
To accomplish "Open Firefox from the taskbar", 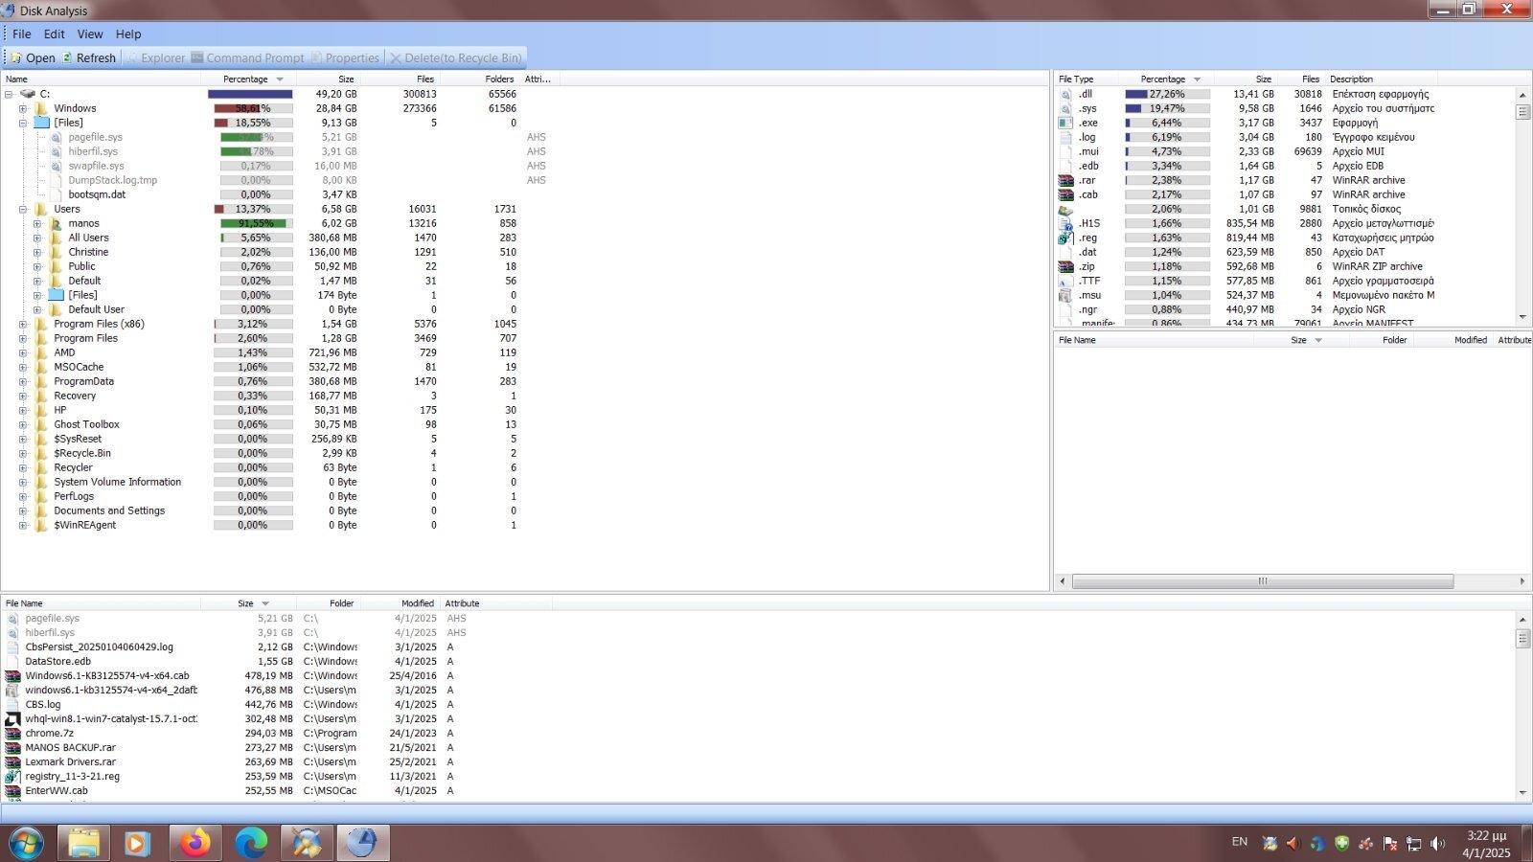I will pyautogui.click(x=195, y=843).
